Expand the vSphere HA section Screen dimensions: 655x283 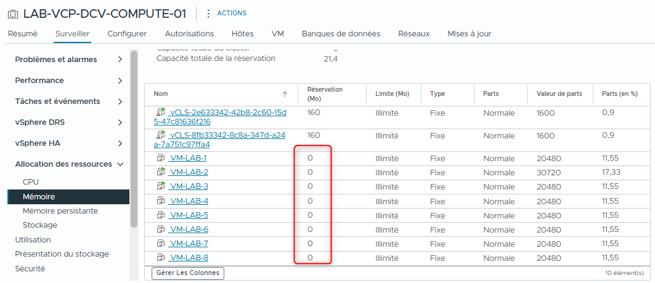[x=120, y=143]
